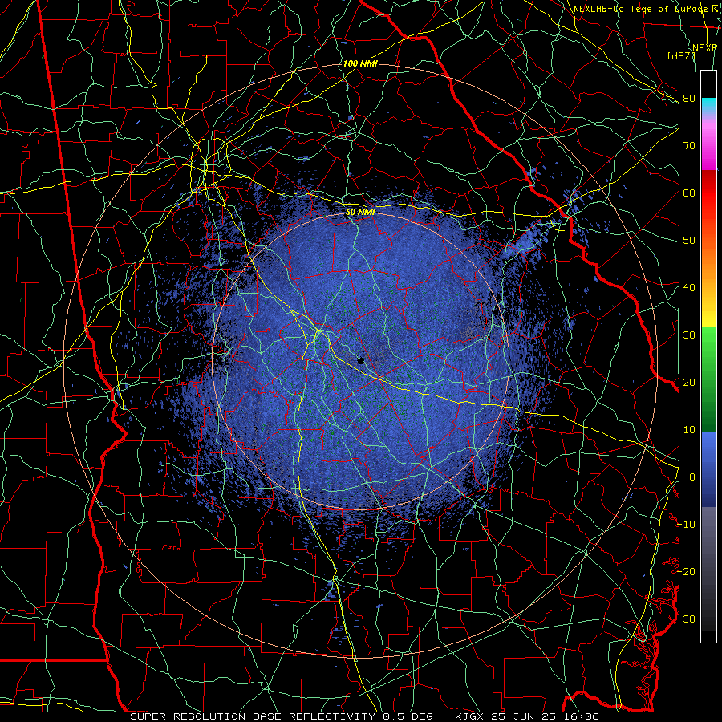The image size is (722, 722).
Task: Click the NEXR label above the legend
Action: click(705, 48)
